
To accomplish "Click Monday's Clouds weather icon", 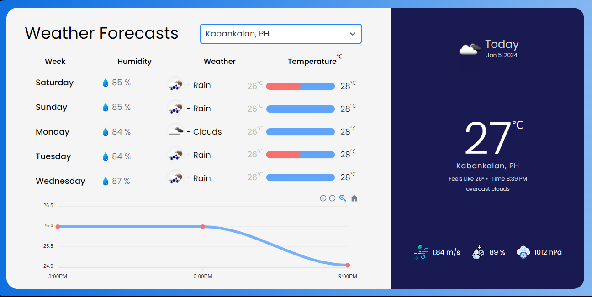I will coord(175,131).
